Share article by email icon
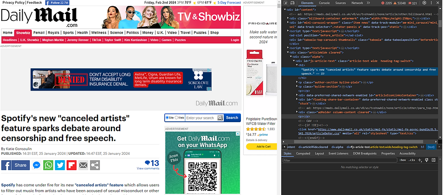This screenshot has width=443, height=195. point(83,165)
